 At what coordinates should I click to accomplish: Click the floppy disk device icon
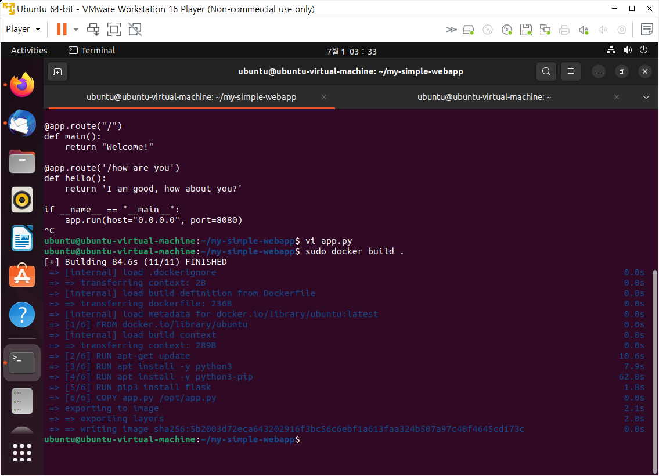[526, 30]
